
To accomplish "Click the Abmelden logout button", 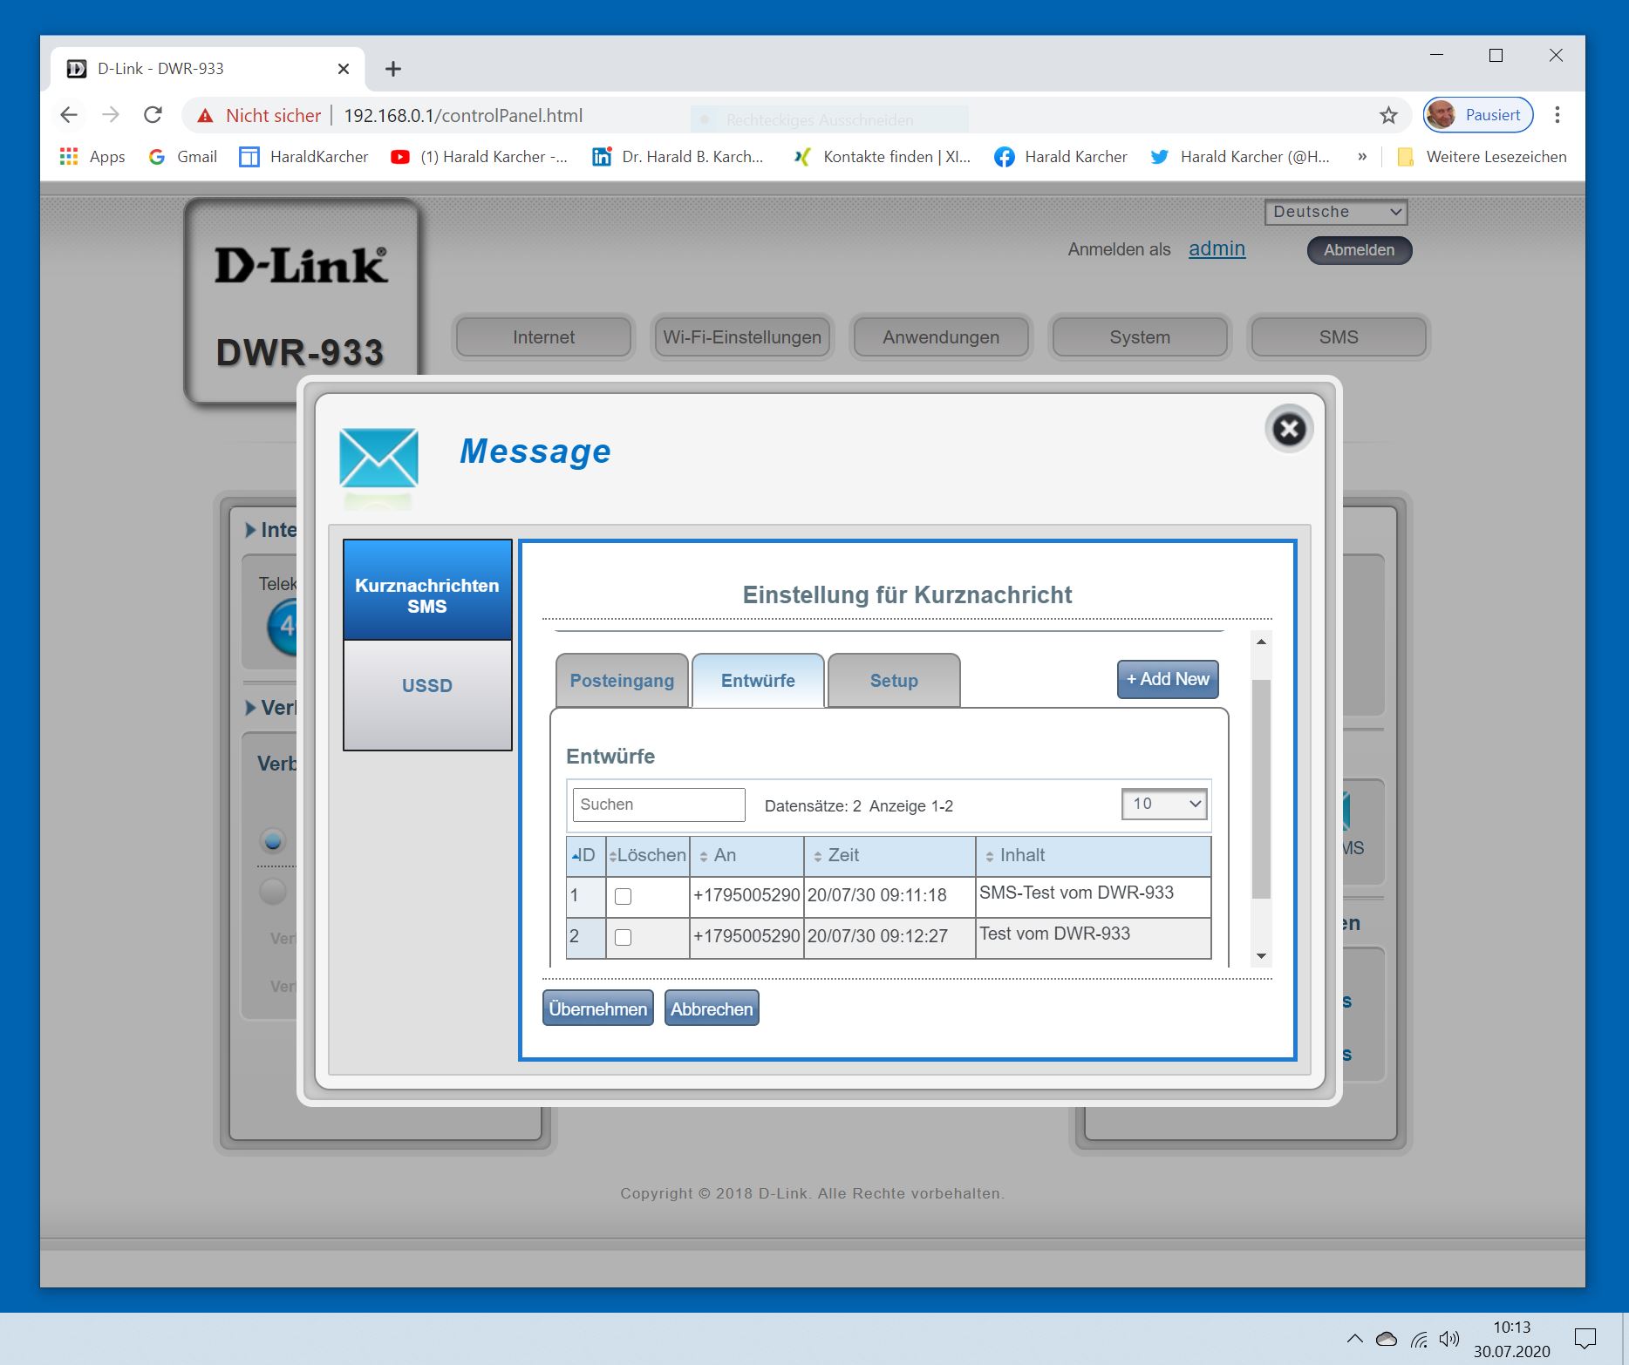I will [x=1359, y=250].
